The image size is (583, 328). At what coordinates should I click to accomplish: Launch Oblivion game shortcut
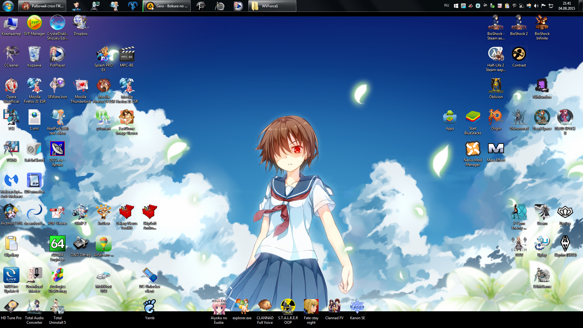coord(496,89)
